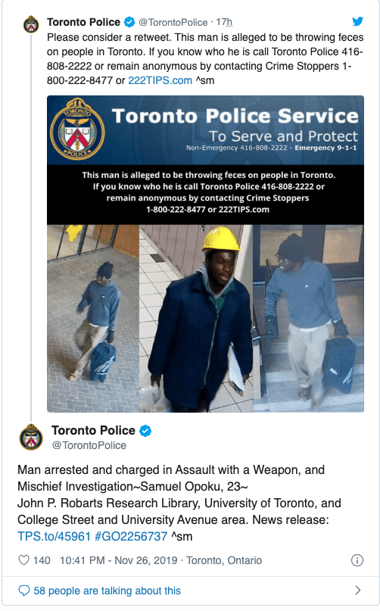Click the verified badge beside top Toronto Police name
Viewport: 380px width, 611px height.
click(x=129, y=22)
